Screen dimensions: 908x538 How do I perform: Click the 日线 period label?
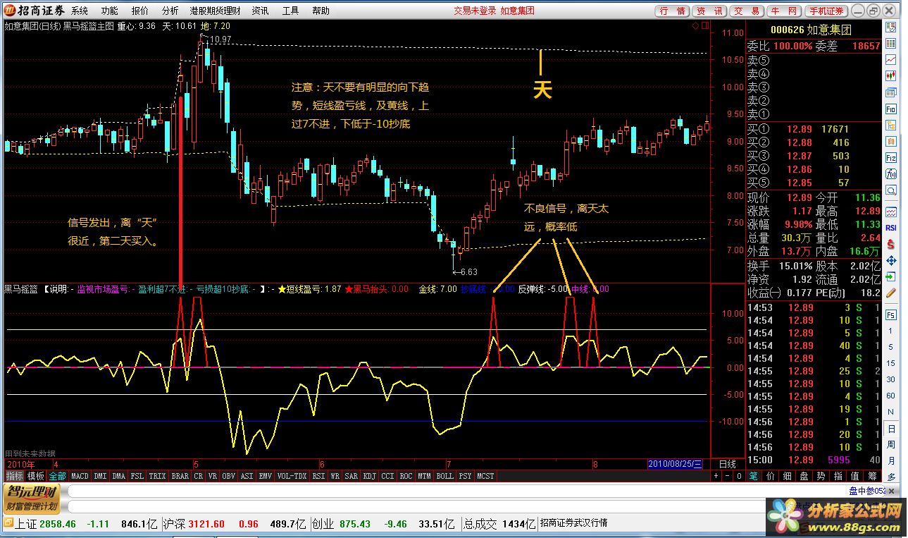click(727, 464)
